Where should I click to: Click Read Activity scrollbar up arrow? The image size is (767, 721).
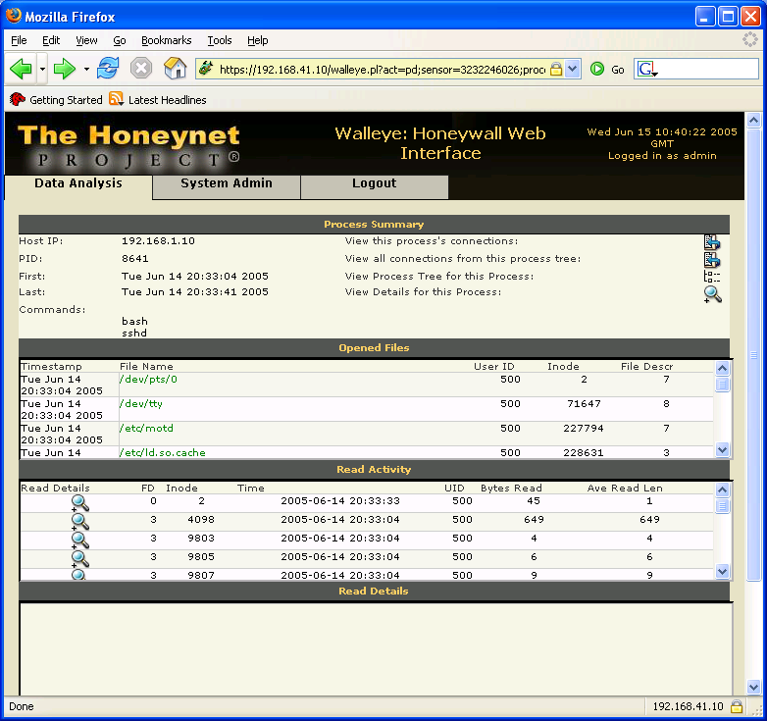coord(722,489)
